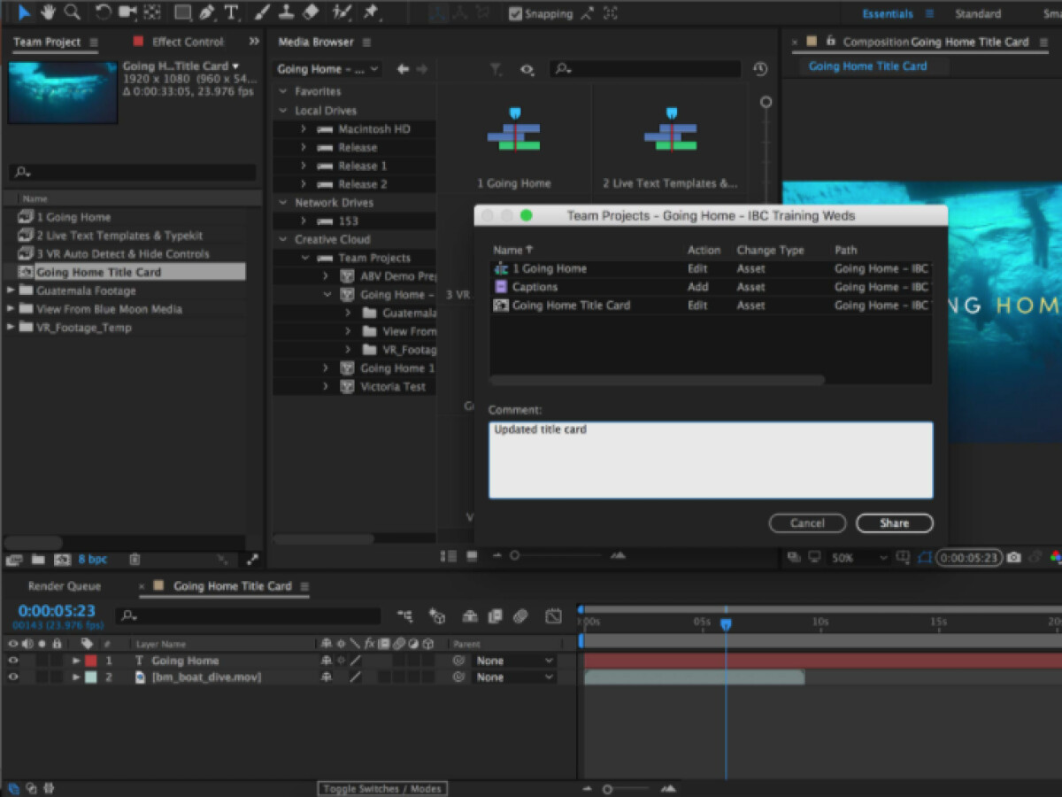This screenshot has height=797, width=1062.
Task: Select the Essentials workspace
Action: (888, 13)
